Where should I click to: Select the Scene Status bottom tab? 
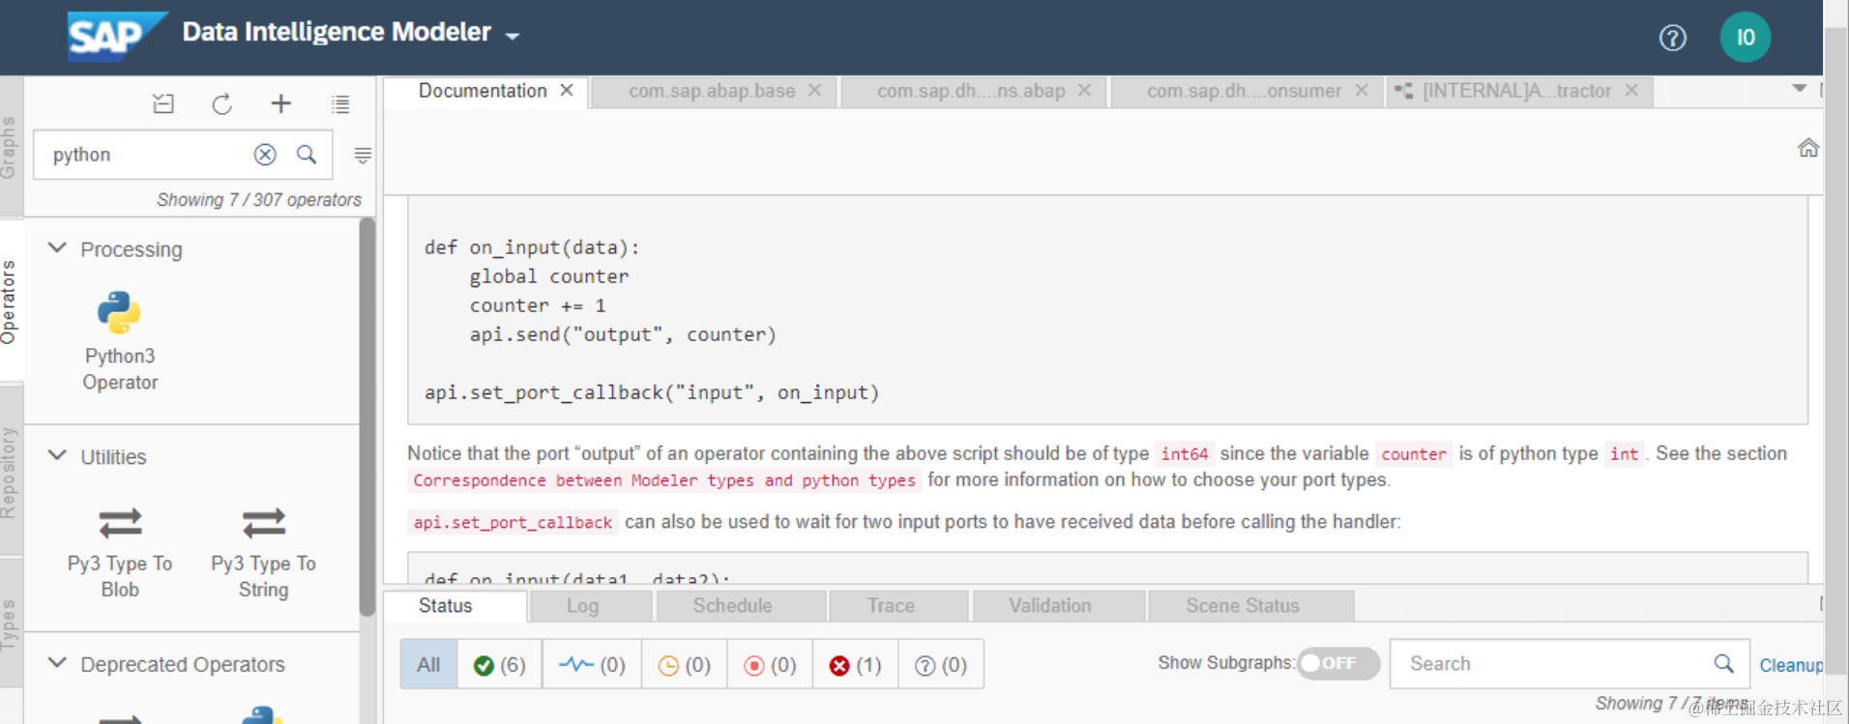pos(1251,606)
